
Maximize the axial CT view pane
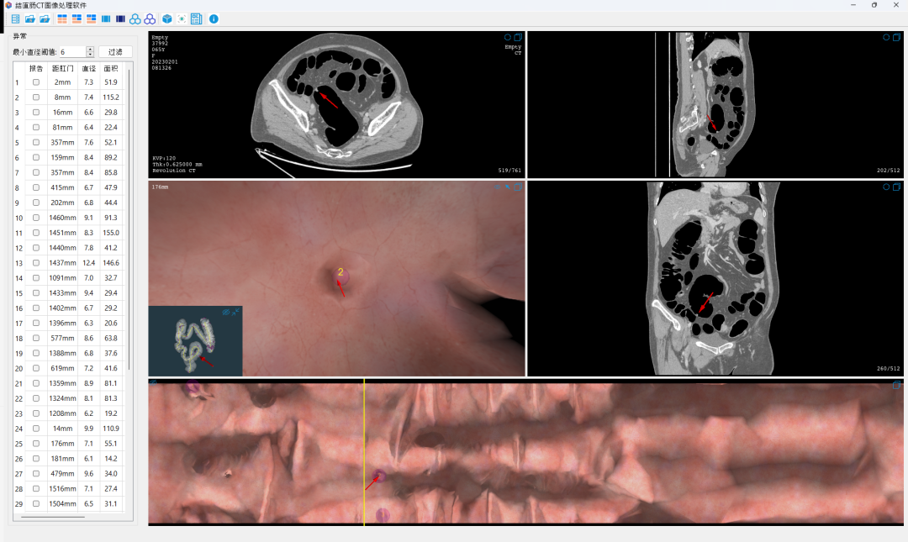coord(518,37)
